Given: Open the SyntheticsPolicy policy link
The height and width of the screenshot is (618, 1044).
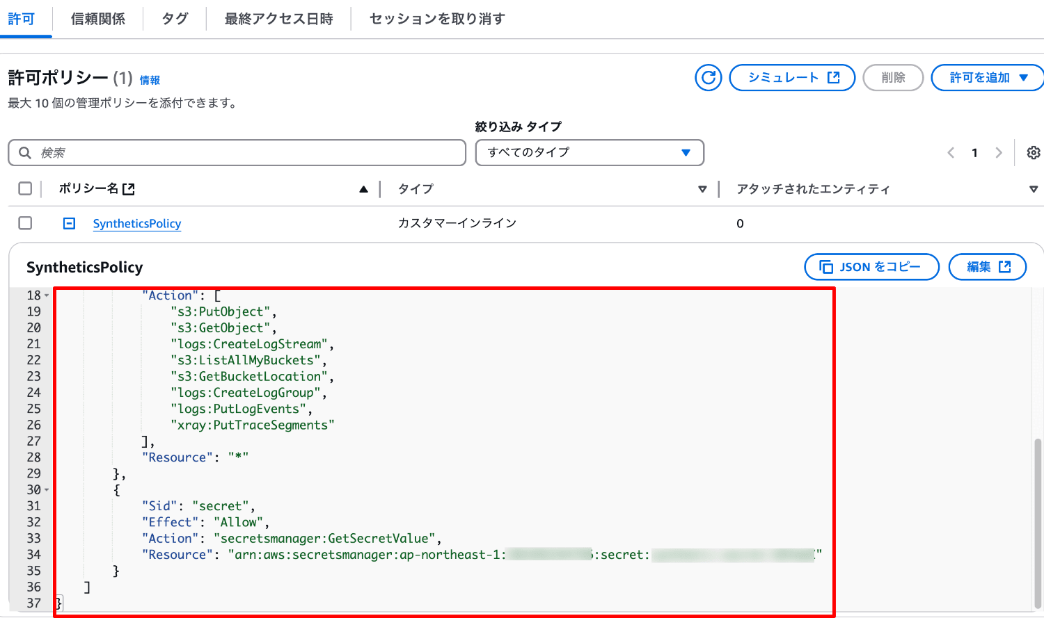Looking at the screenshot, I should (x=137, y=223).
